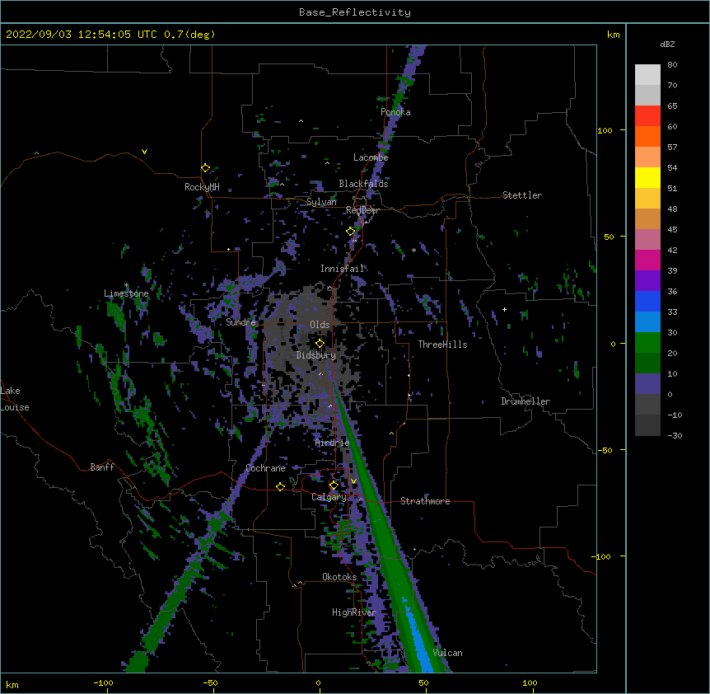The height and width of the screenshot is (694, 710).
Task: Click the RockyMH label
Action: (x=202, y=187)
